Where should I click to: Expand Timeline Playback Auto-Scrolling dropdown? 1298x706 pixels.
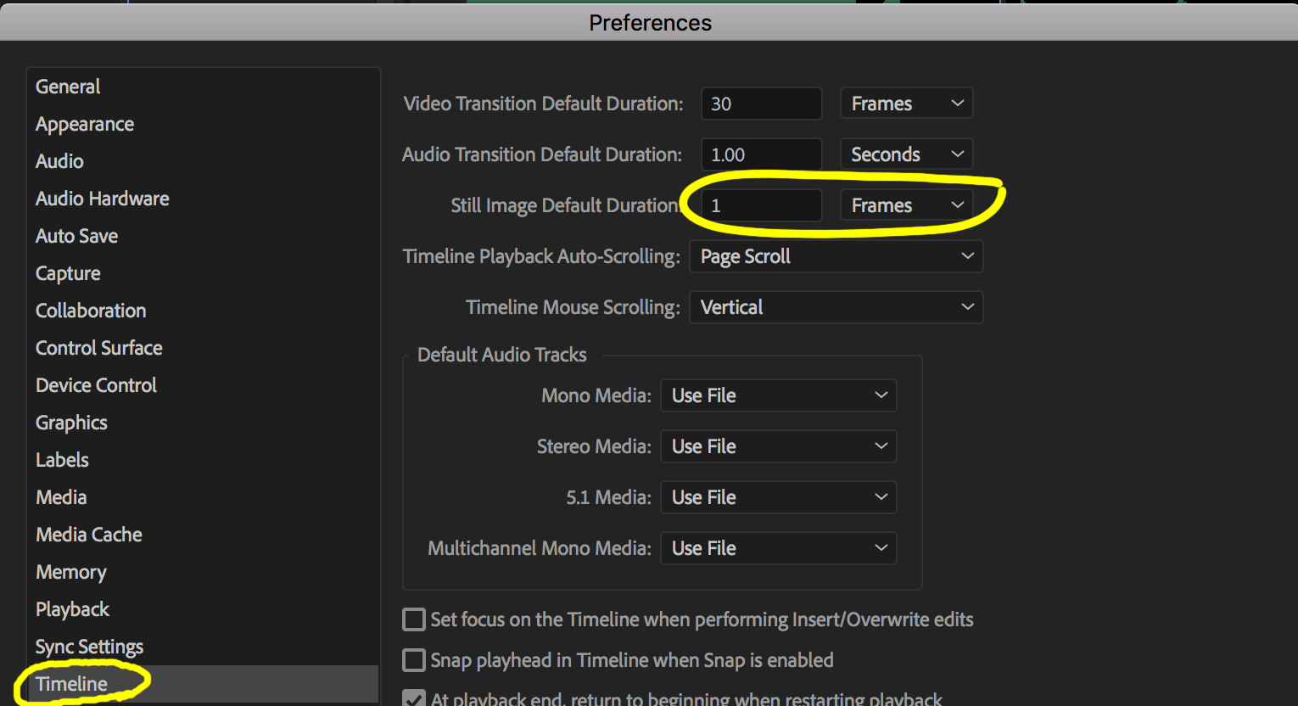[836, 256]
